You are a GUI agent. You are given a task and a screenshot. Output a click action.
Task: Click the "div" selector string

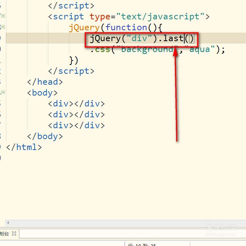coord(139,38)
